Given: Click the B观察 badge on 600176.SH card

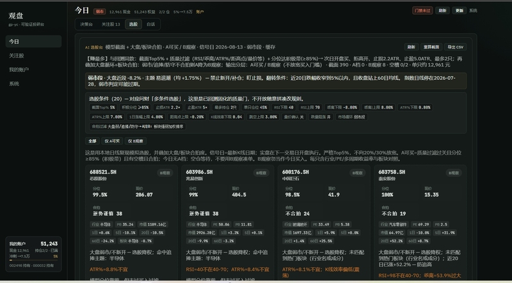Looking at the screenshot, I should tap(358, 172).
